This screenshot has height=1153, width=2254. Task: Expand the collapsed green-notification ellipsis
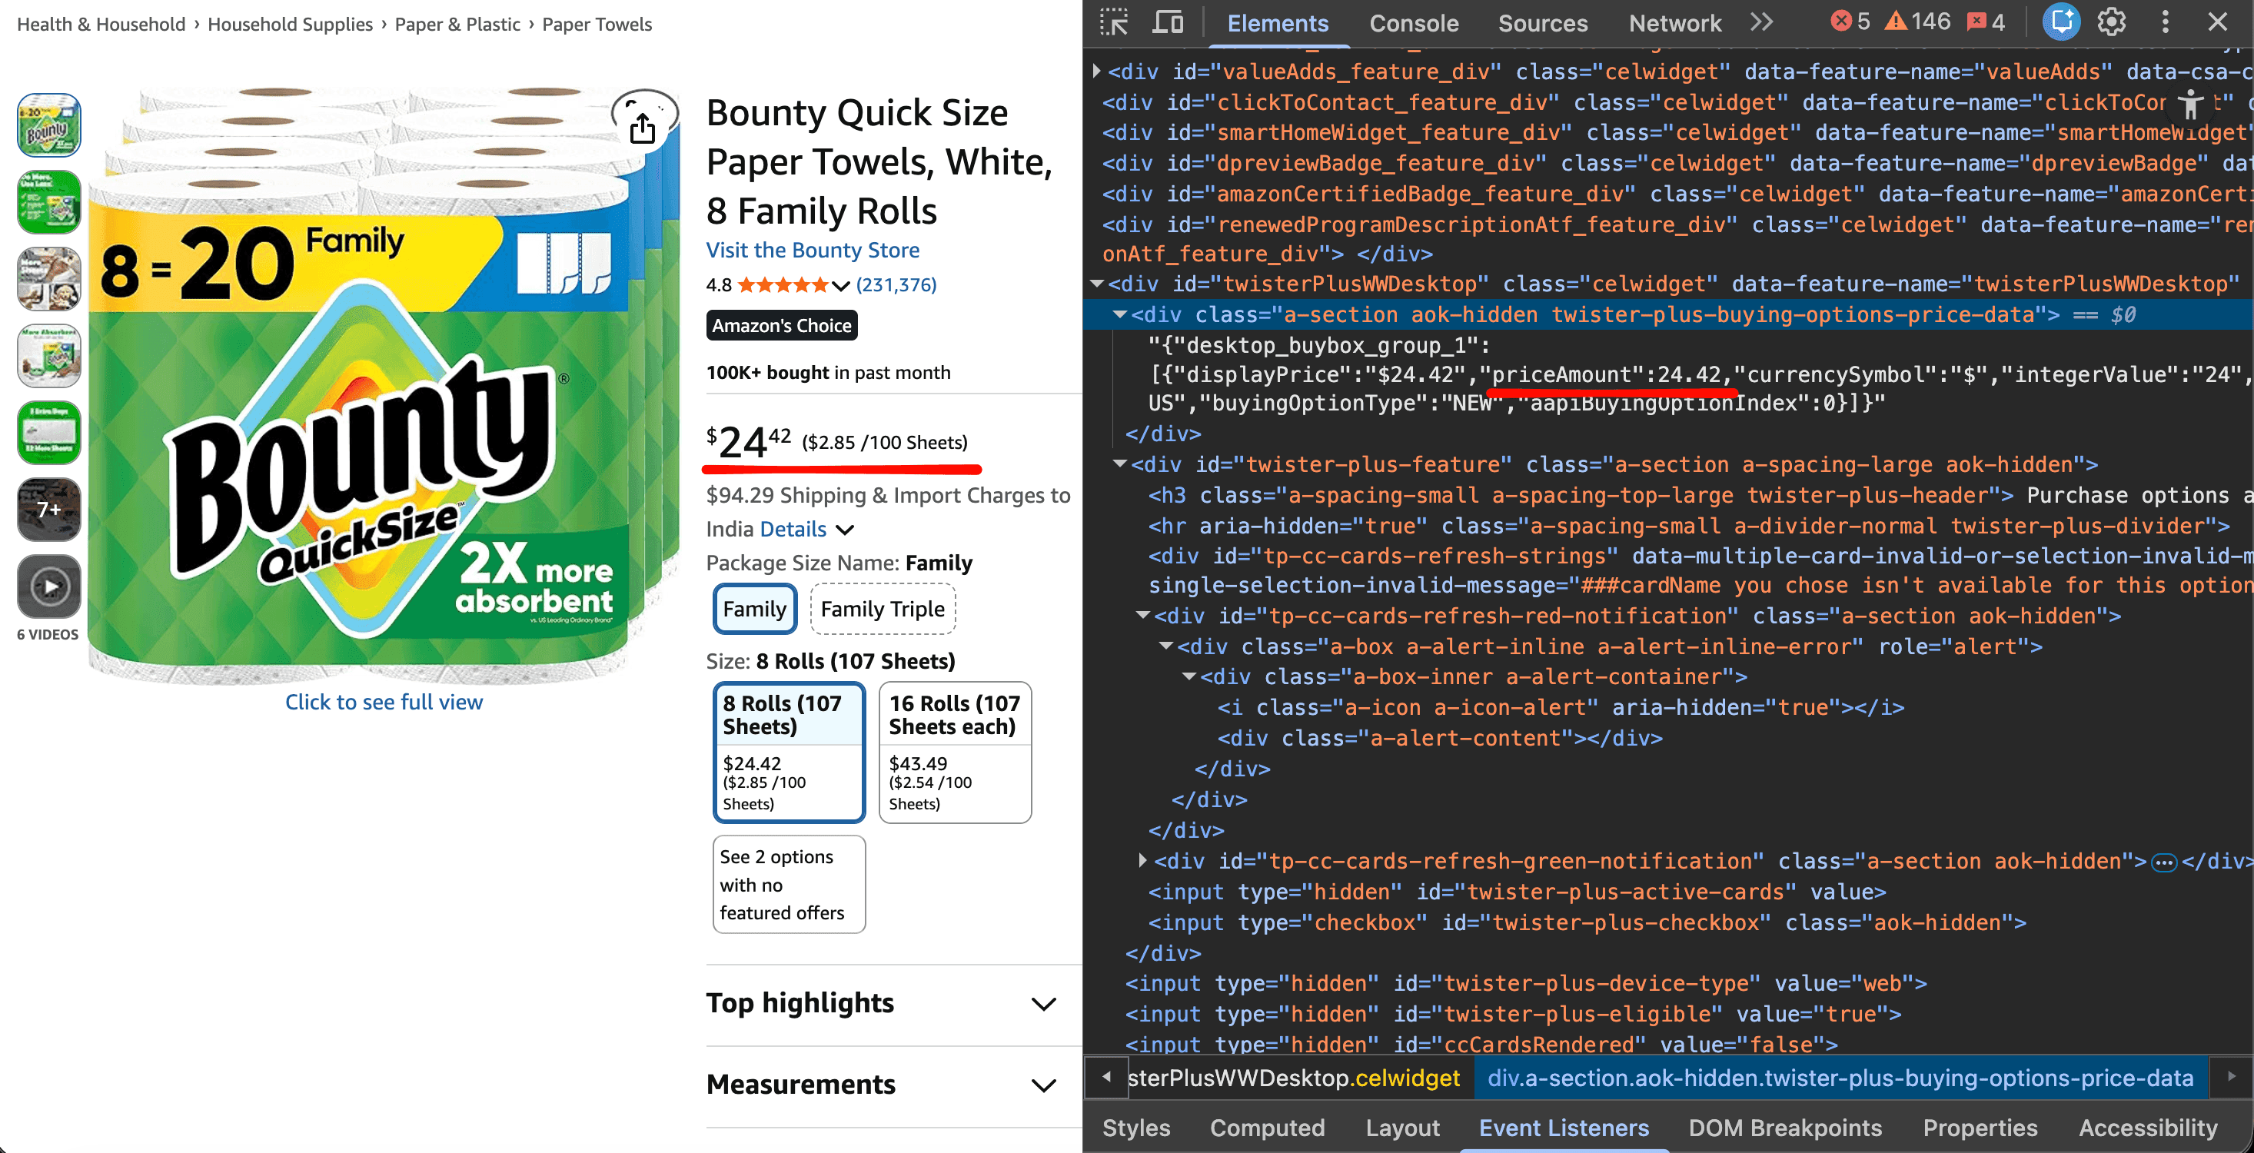coord(2163,862)
